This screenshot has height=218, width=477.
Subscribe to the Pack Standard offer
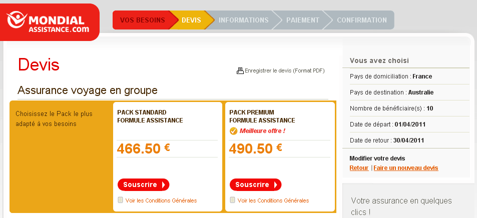pyautogui.click(x=143, y=184)
